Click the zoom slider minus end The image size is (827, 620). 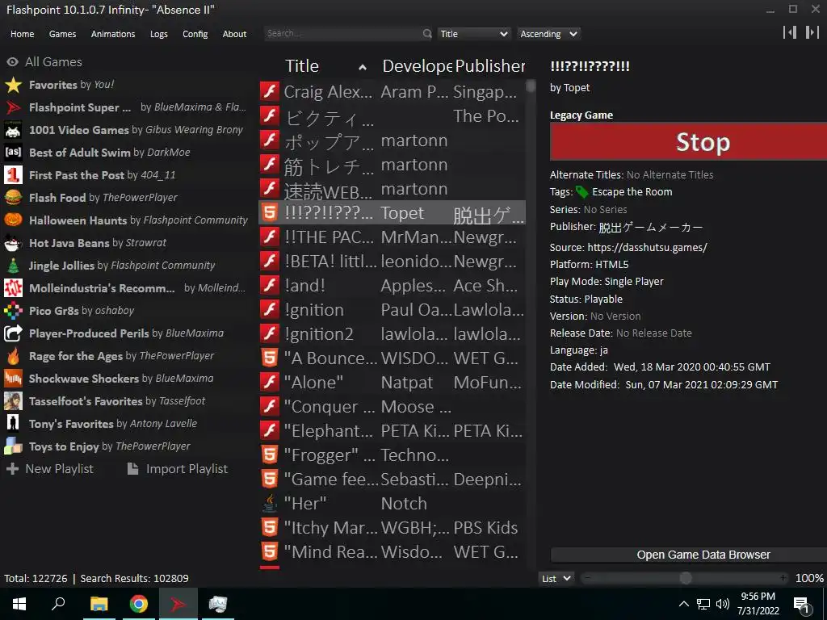click(587, 578)
